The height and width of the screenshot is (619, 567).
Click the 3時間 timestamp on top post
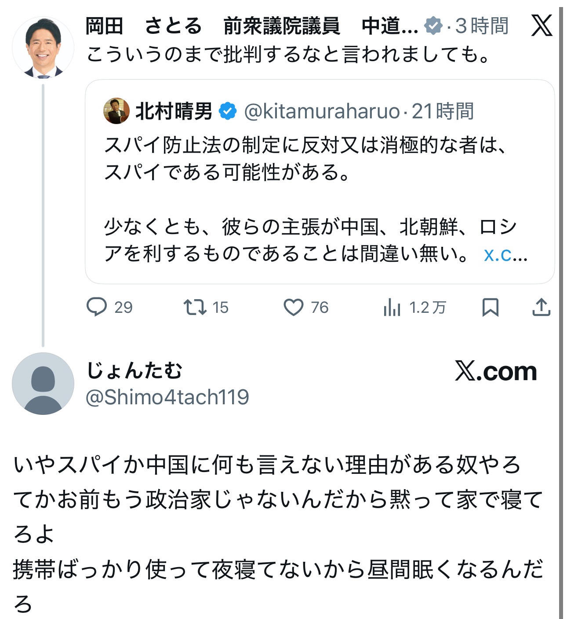[482, 26]
